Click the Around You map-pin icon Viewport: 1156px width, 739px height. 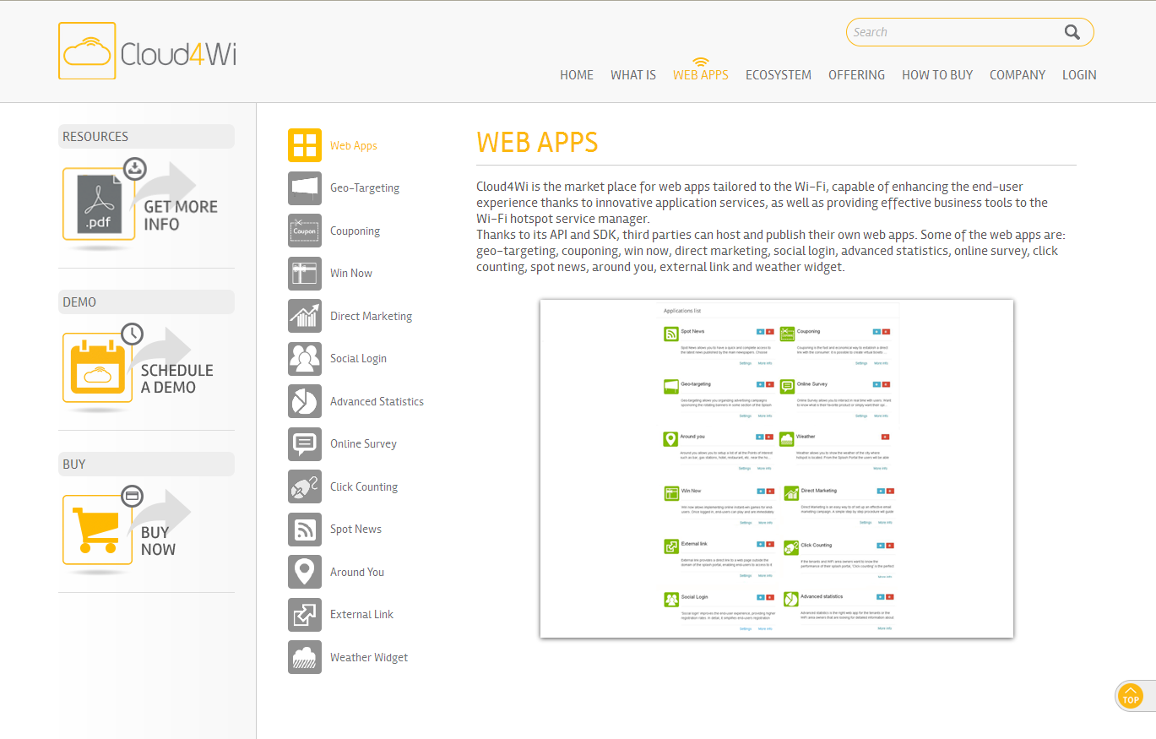[x=305, y=572]
